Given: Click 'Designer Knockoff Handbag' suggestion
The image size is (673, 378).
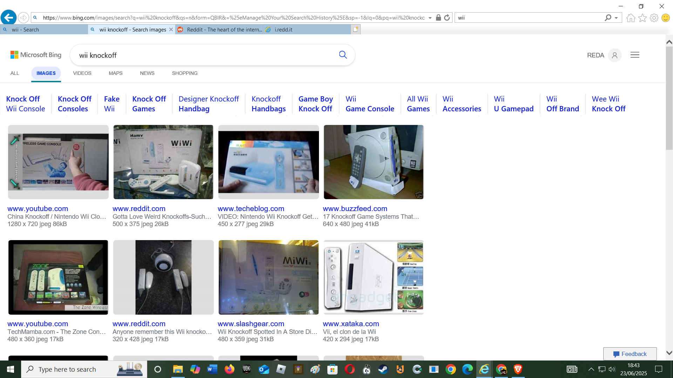Looking at the screenshot, I should tap(209, 104).
